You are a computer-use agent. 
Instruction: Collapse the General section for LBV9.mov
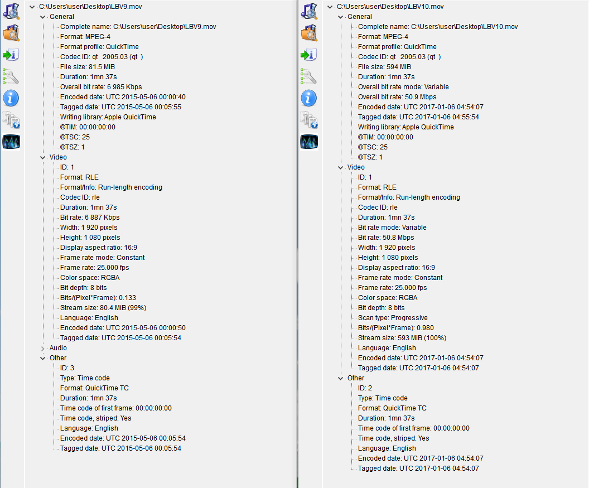coord(43,17)
